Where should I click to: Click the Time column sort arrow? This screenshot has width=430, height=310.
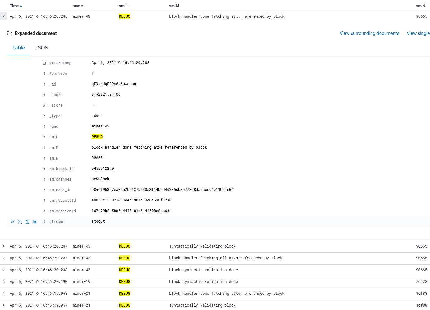point(21,6)
